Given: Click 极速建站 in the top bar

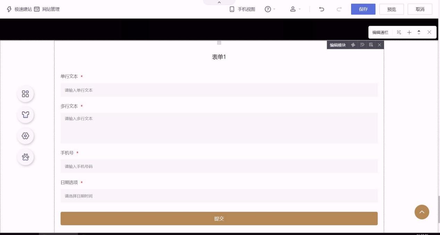Looking at the screenshot, I should point(19,9).
